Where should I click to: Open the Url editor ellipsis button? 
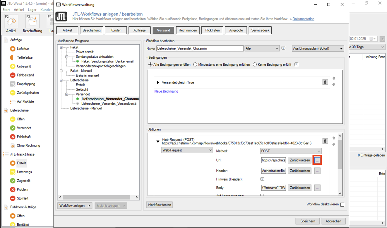(317, 160)
